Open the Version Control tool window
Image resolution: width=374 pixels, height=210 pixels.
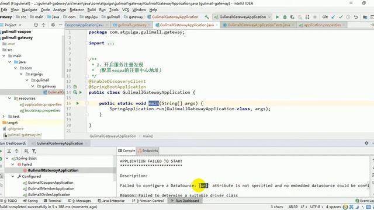click(148, 201)
